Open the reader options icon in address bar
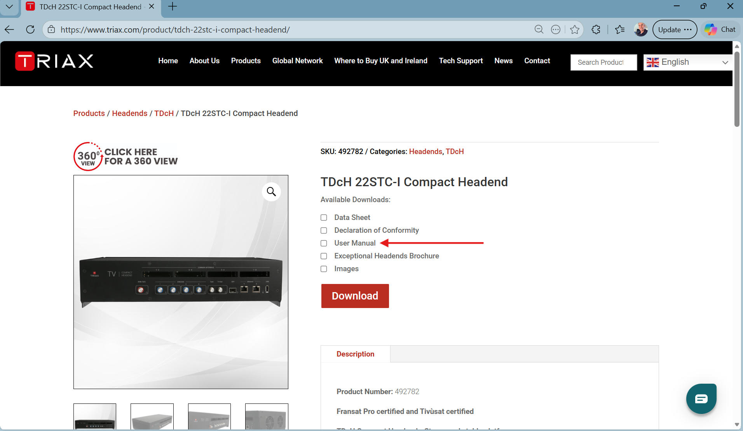Screen dimensions: 743x431 (x=556, y=29)
